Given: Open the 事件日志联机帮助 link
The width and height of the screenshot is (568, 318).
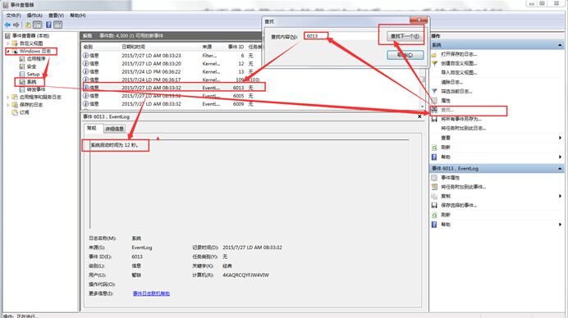Looking at the screenshot, I should click(151, 293).
